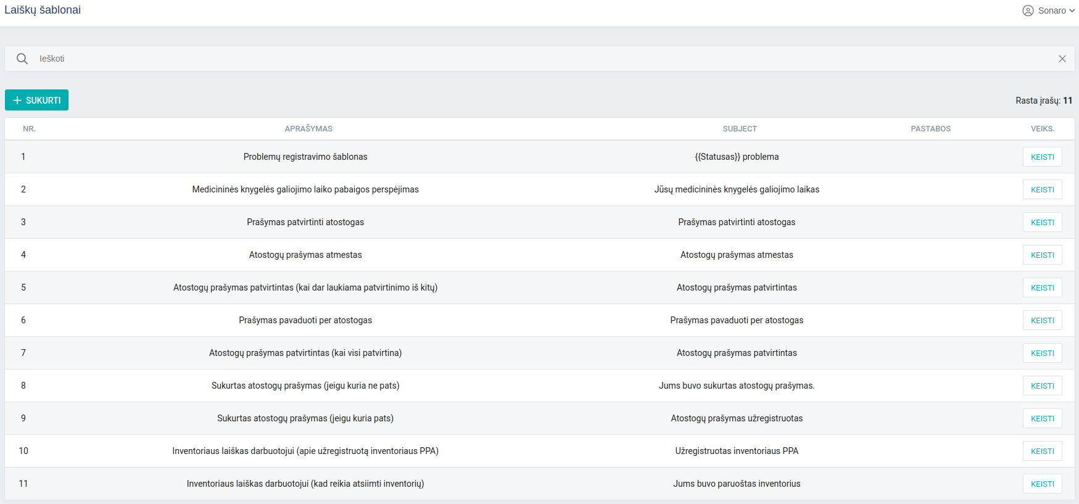Viewport: 1079px width, 504px height.
Task: Clear the search field with X icon
Action: pos(1062,59)
